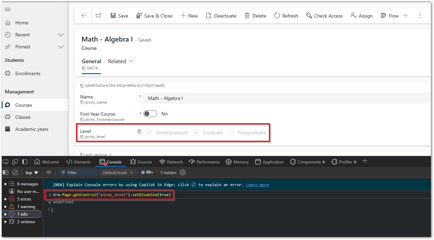
Task: Copy pivny_firstyearcourse schema name icon
Action: click(82, 119)
